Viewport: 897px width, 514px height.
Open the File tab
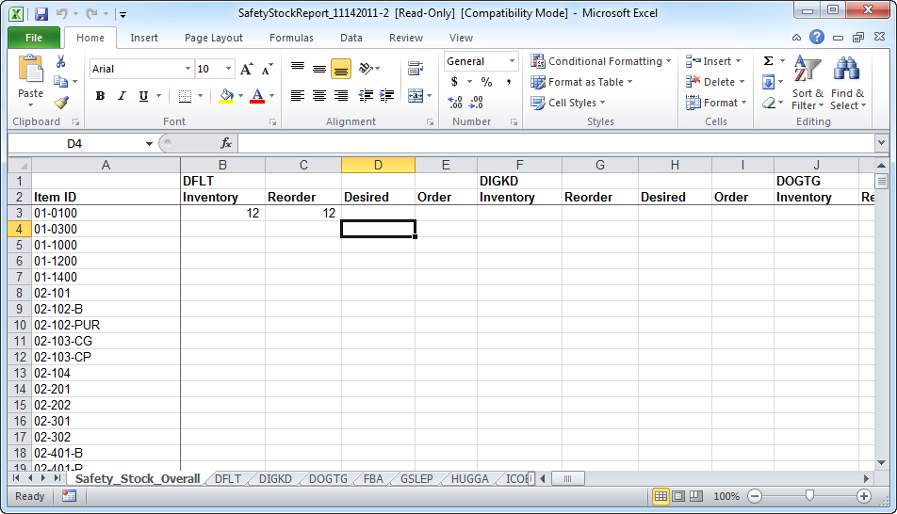[34, 38]
